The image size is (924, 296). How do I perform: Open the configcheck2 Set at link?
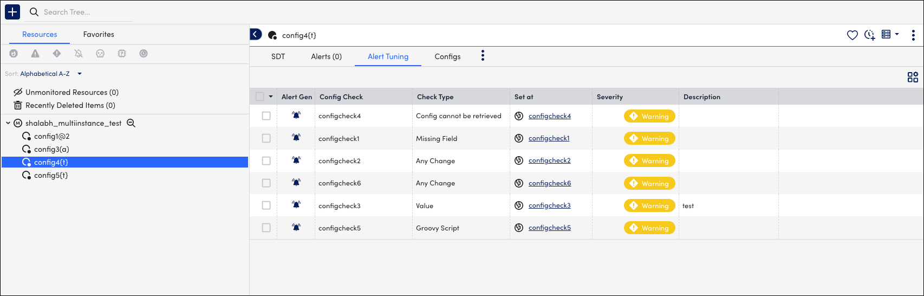549,160
